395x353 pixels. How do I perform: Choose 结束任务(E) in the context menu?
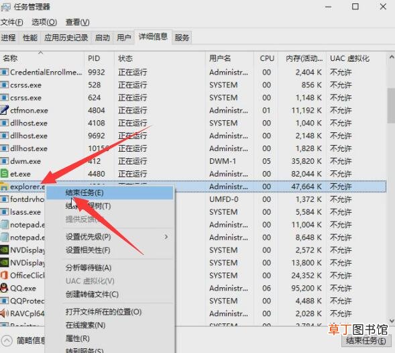pyautogui.click(x=110, y=193)
